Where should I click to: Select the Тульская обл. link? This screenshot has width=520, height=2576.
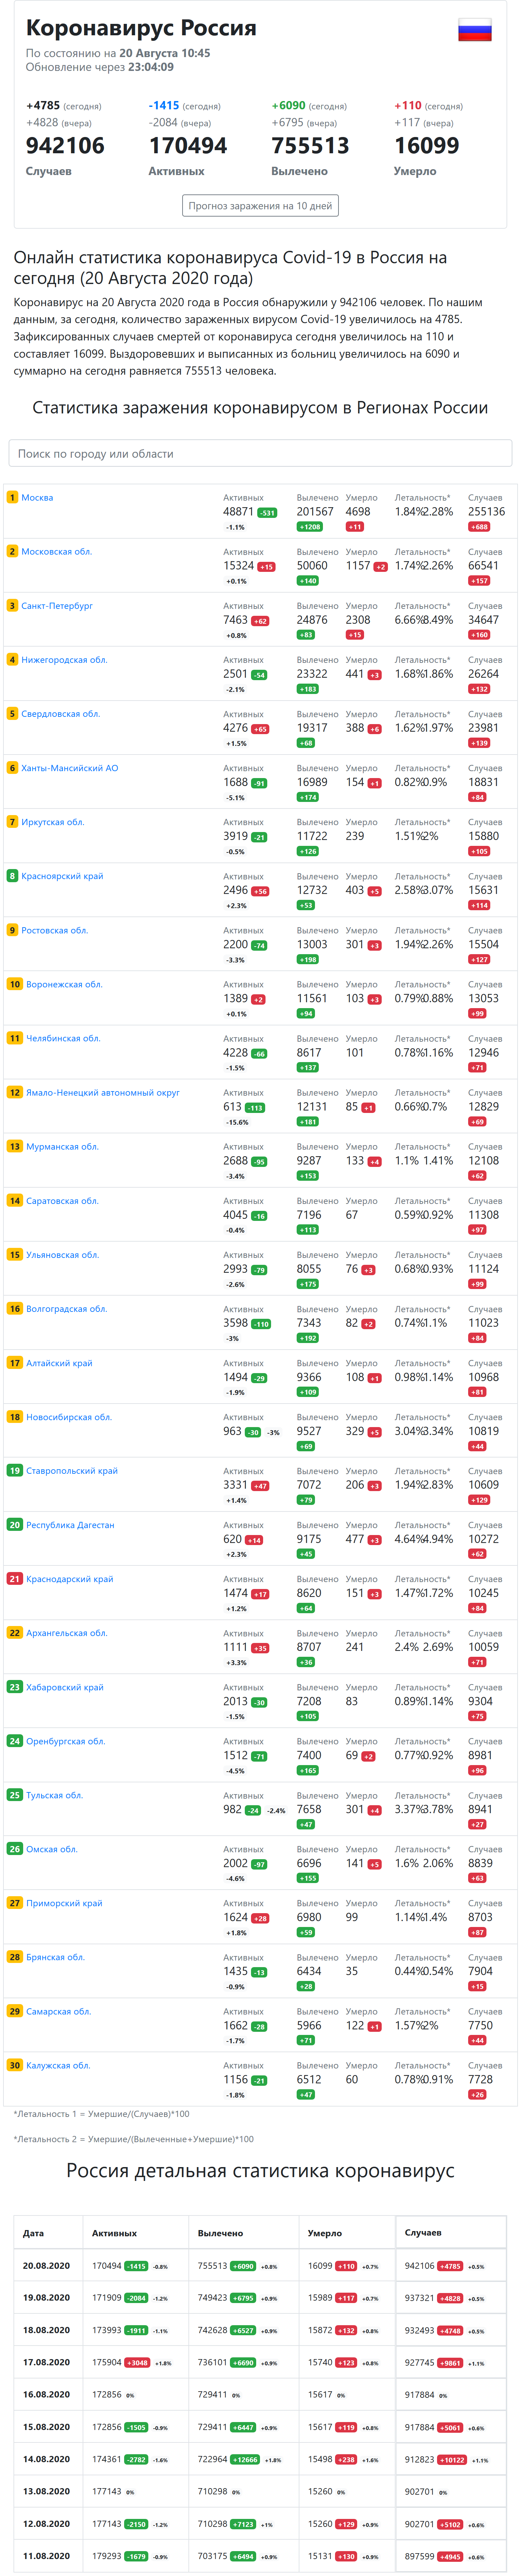55,1795
